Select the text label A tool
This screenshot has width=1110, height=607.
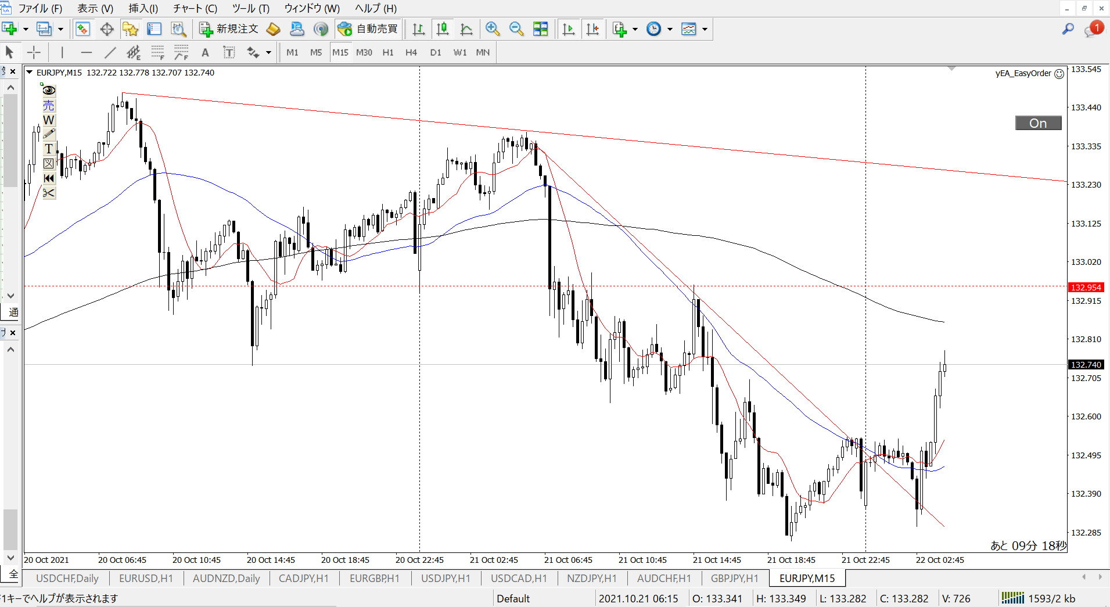coord(205,52)
